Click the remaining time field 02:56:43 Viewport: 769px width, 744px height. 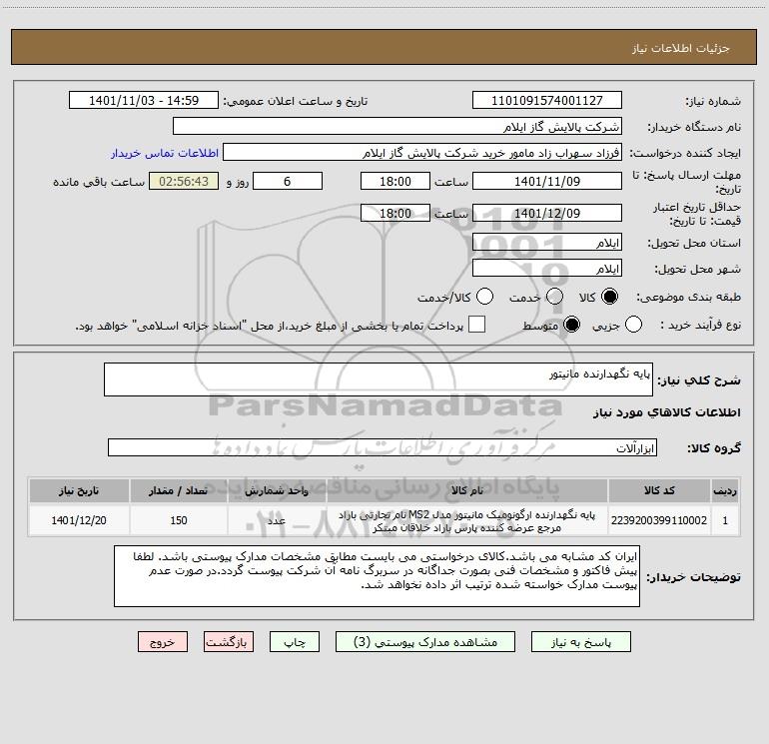(184, 181)
